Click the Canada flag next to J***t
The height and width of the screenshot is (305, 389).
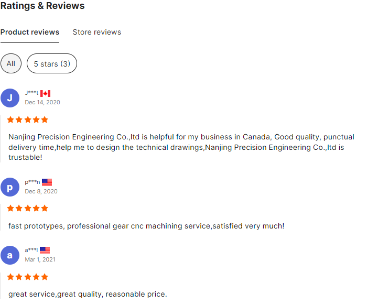46,93
